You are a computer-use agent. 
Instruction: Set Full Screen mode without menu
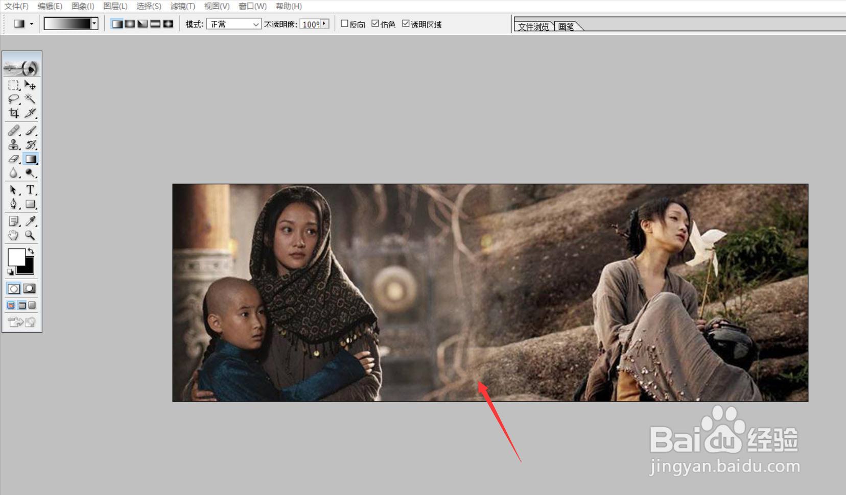[32, 305]
